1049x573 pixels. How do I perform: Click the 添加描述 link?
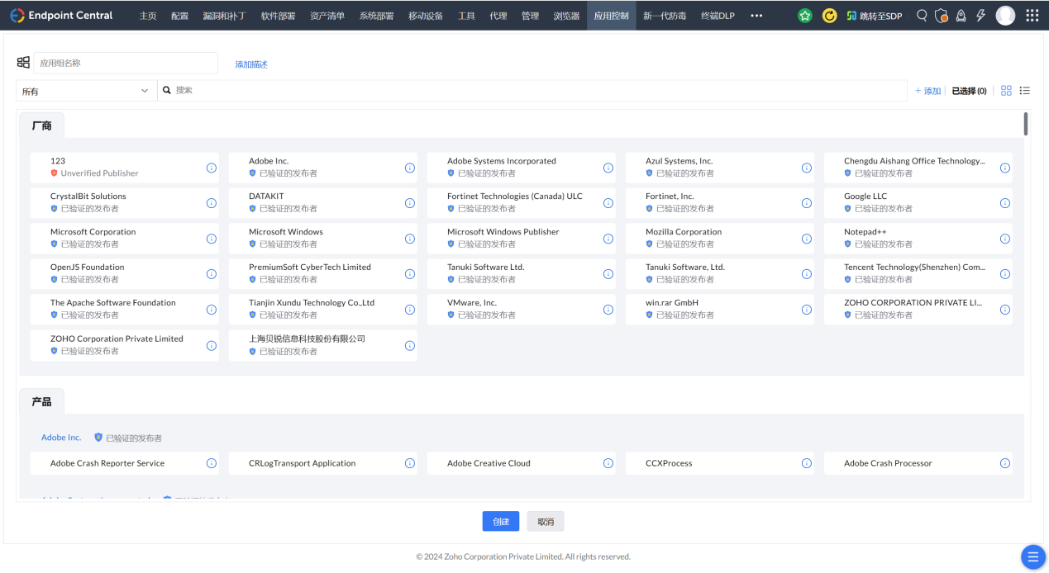(251, 64)
